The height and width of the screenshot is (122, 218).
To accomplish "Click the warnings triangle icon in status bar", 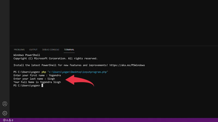I will [10, 120].
